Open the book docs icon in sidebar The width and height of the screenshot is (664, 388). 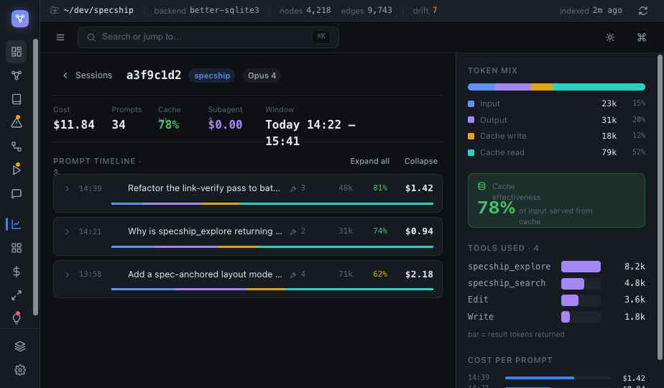point(17,99)
